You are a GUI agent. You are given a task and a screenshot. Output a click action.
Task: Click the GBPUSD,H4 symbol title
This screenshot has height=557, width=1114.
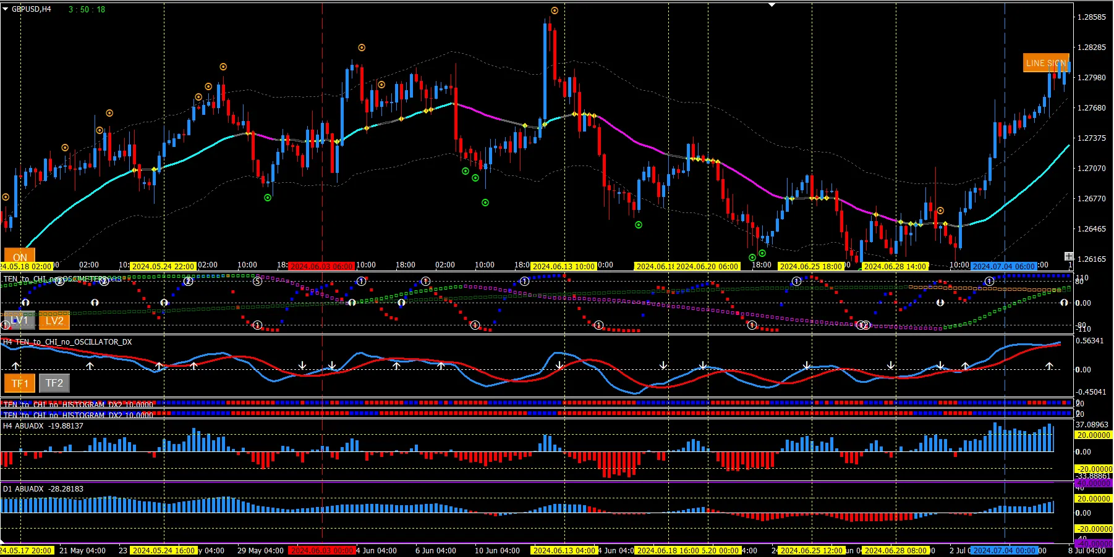32,9
